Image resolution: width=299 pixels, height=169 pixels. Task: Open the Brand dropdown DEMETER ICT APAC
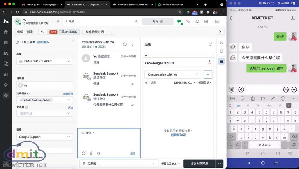pos(45,61)
